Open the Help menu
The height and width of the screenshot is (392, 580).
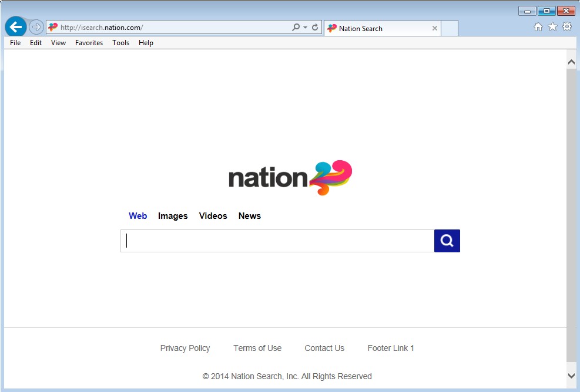146,43
